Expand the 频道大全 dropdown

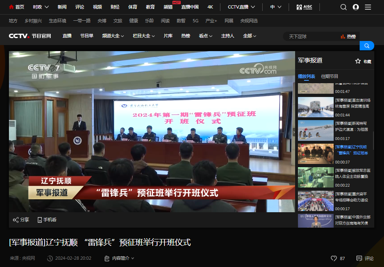113,36
